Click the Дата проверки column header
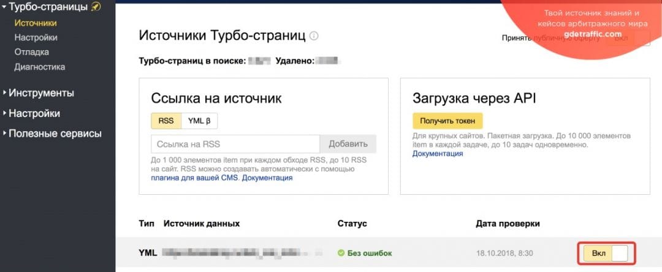Screen dimensions: 662x272 [508, 224]
